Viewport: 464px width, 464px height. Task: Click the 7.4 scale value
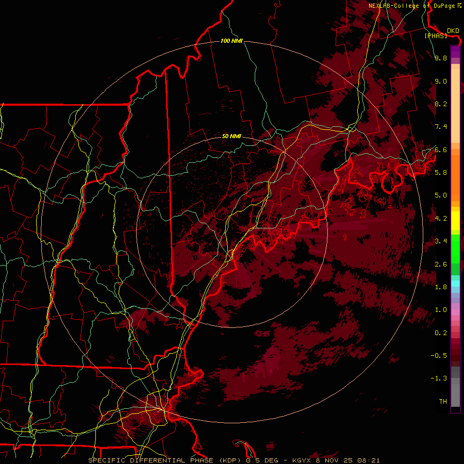pyautogui.click(x=441, y=127)
